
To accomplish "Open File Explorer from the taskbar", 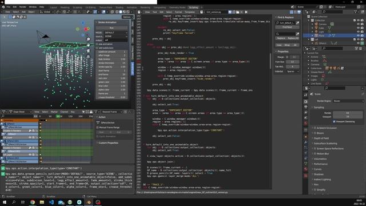I will point(42,202).
